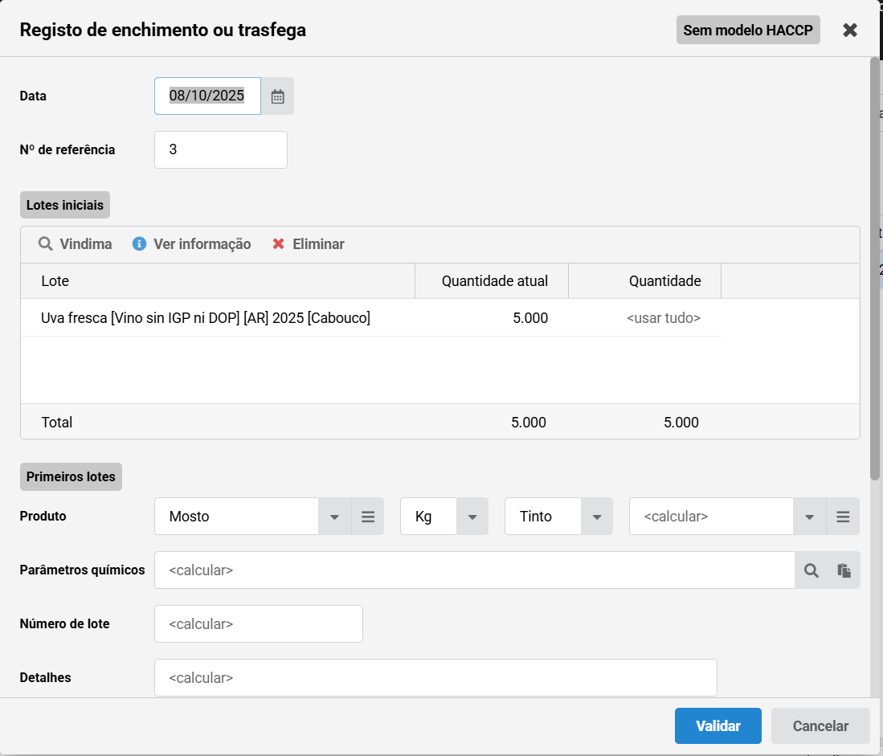Click the Eliminar toolbar label
The height and width of the screenshot is (756, 883).
(318, 243)
